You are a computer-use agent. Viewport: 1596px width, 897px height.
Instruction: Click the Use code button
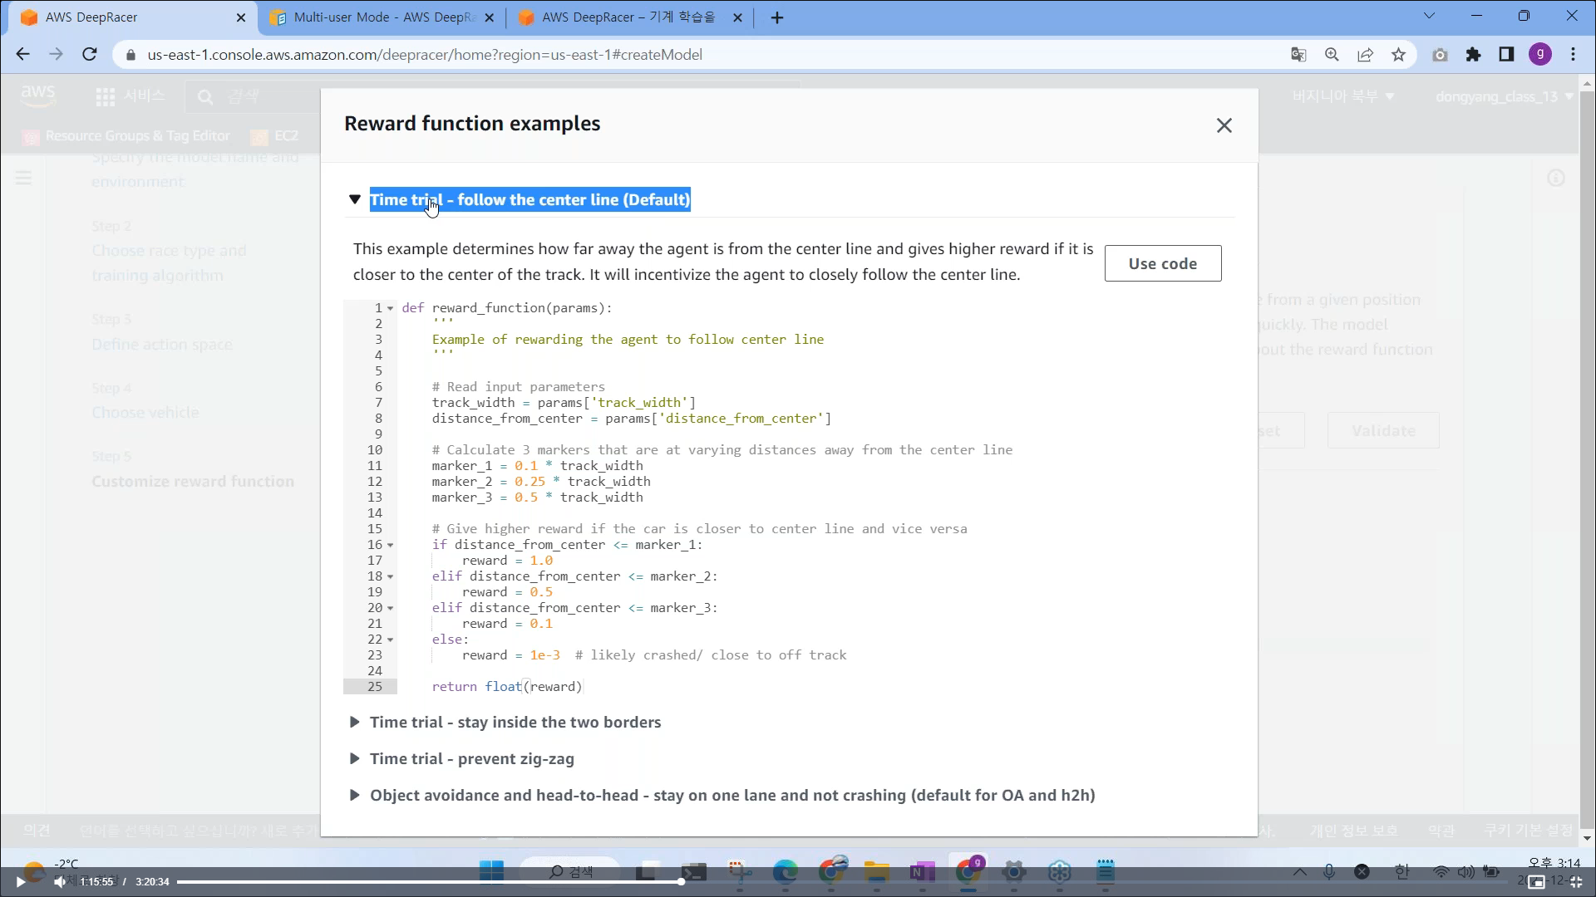[1162, 263]
